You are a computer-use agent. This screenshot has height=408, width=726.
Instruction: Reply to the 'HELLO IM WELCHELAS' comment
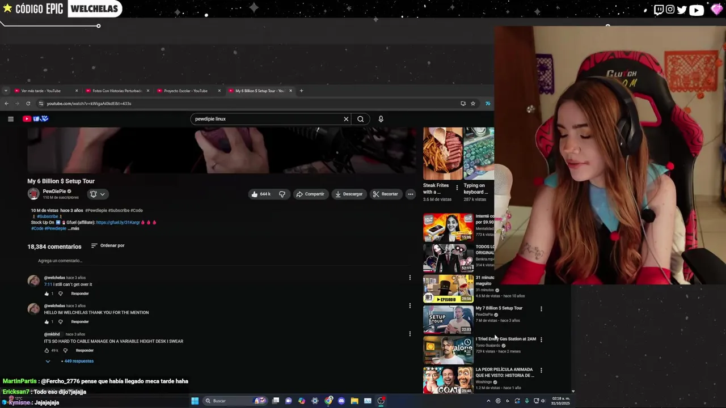coord(80,322)
